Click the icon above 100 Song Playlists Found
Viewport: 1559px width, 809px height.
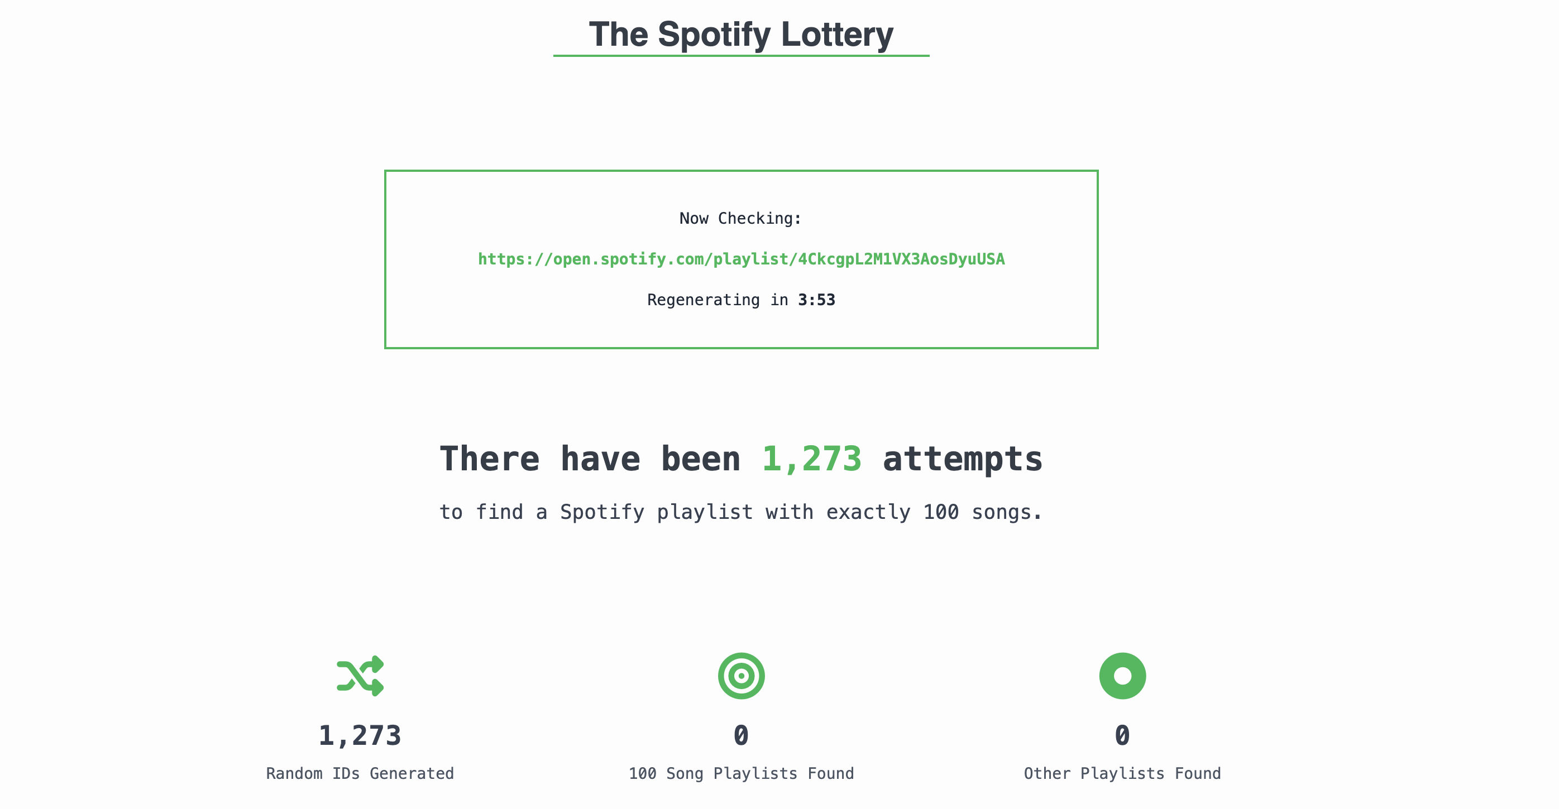[x=741, y=676]
